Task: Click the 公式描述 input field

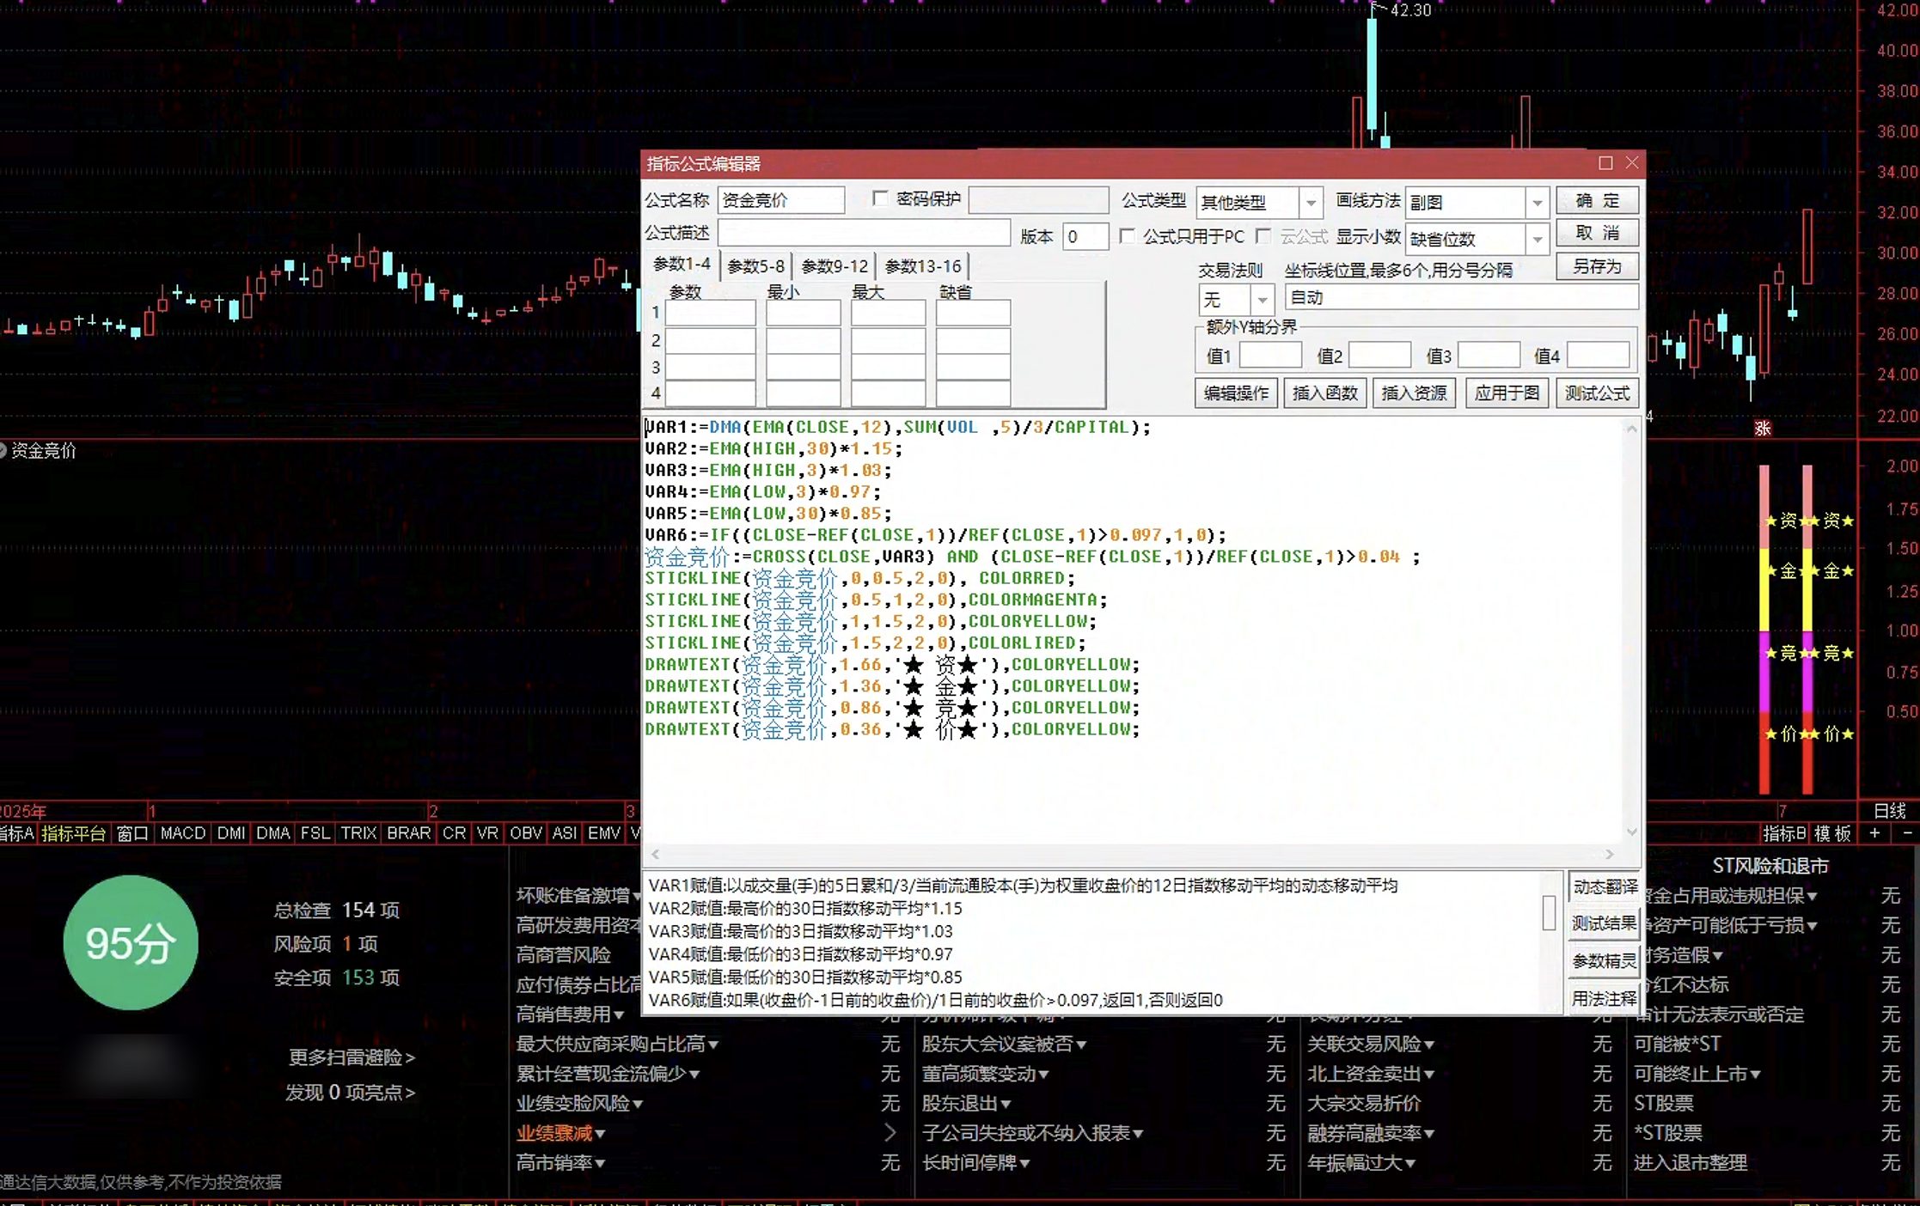Action: coord(864,233)
